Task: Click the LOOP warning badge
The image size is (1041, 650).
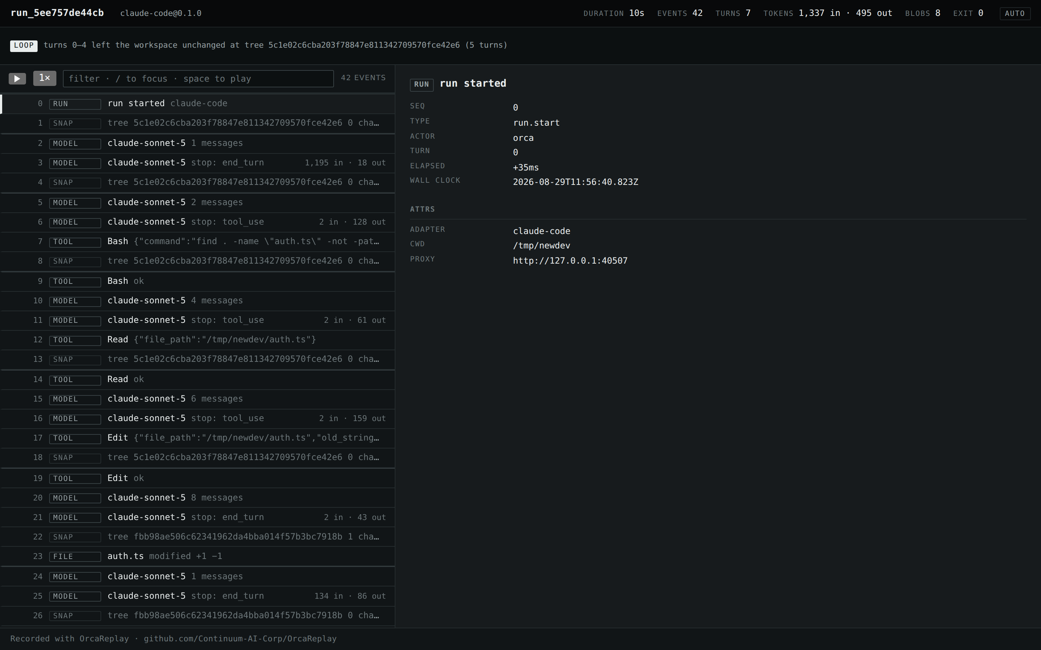Action: [x=23, y=45]
